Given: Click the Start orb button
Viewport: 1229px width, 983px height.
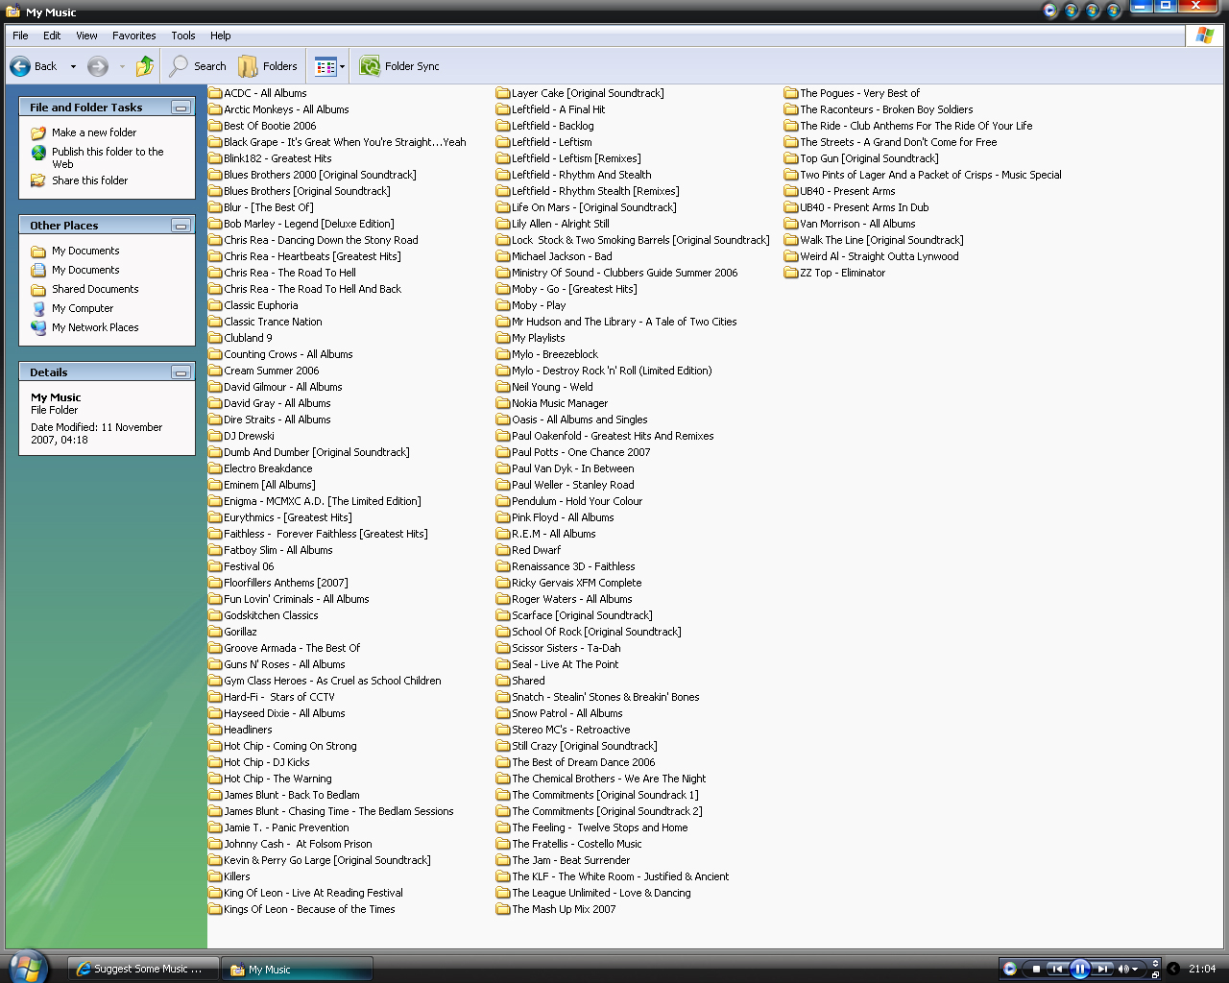Looking at the screenshot, I should tap(27, 967).
